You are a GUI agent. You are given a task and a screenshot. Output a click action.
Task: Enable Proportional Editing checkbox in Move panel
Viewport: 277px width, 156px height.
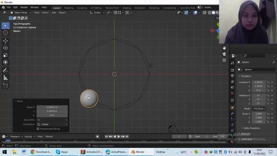click(x=38, y=129)
